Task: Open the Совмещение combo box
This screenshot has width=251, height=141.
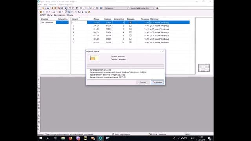Action: [x=116, y=8]
